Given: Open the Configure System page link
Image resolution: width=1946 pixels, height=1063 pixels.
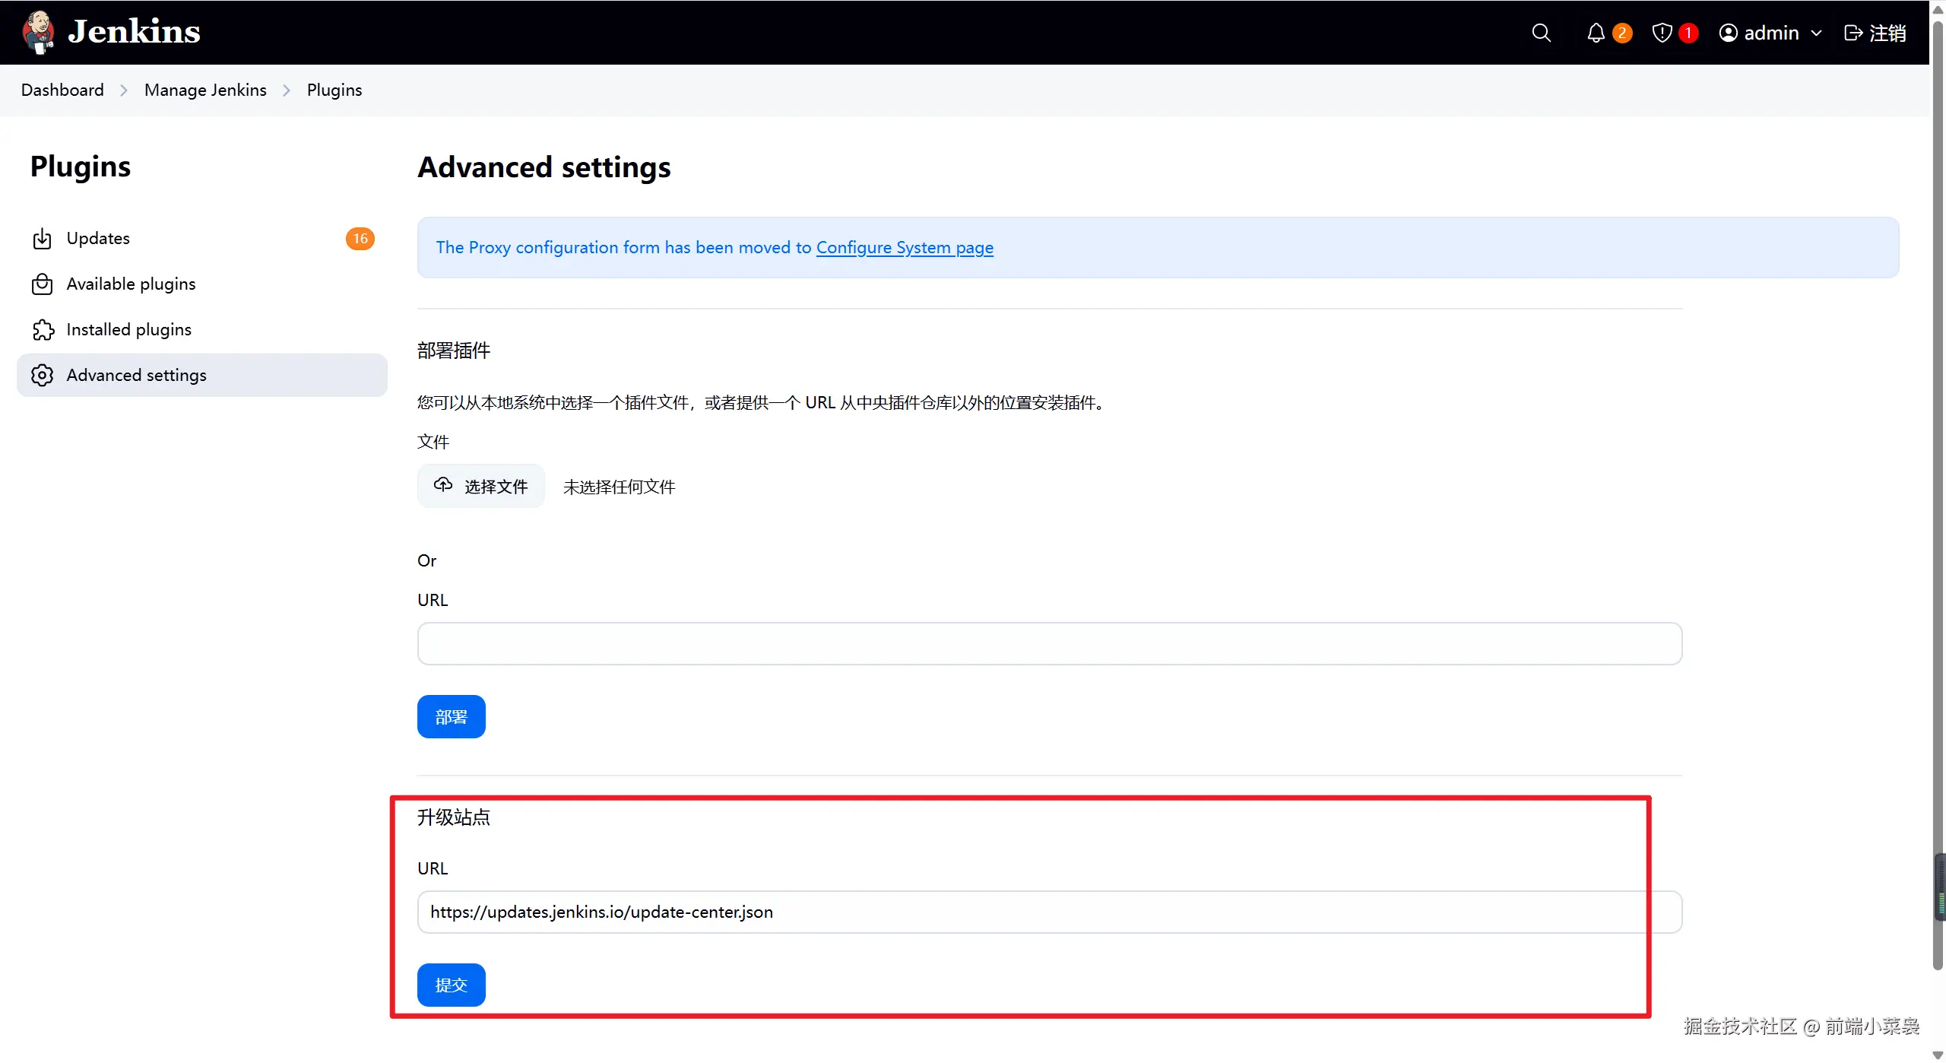Looking at the screenshot, I should [x=905, y=248].
